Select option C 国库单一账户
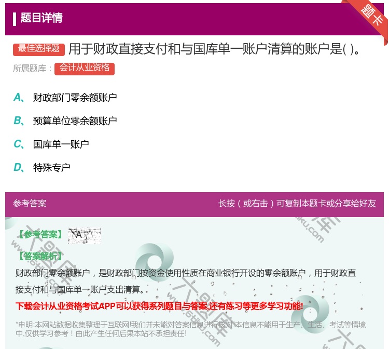389x349 pixels. (x=61, y=144)
